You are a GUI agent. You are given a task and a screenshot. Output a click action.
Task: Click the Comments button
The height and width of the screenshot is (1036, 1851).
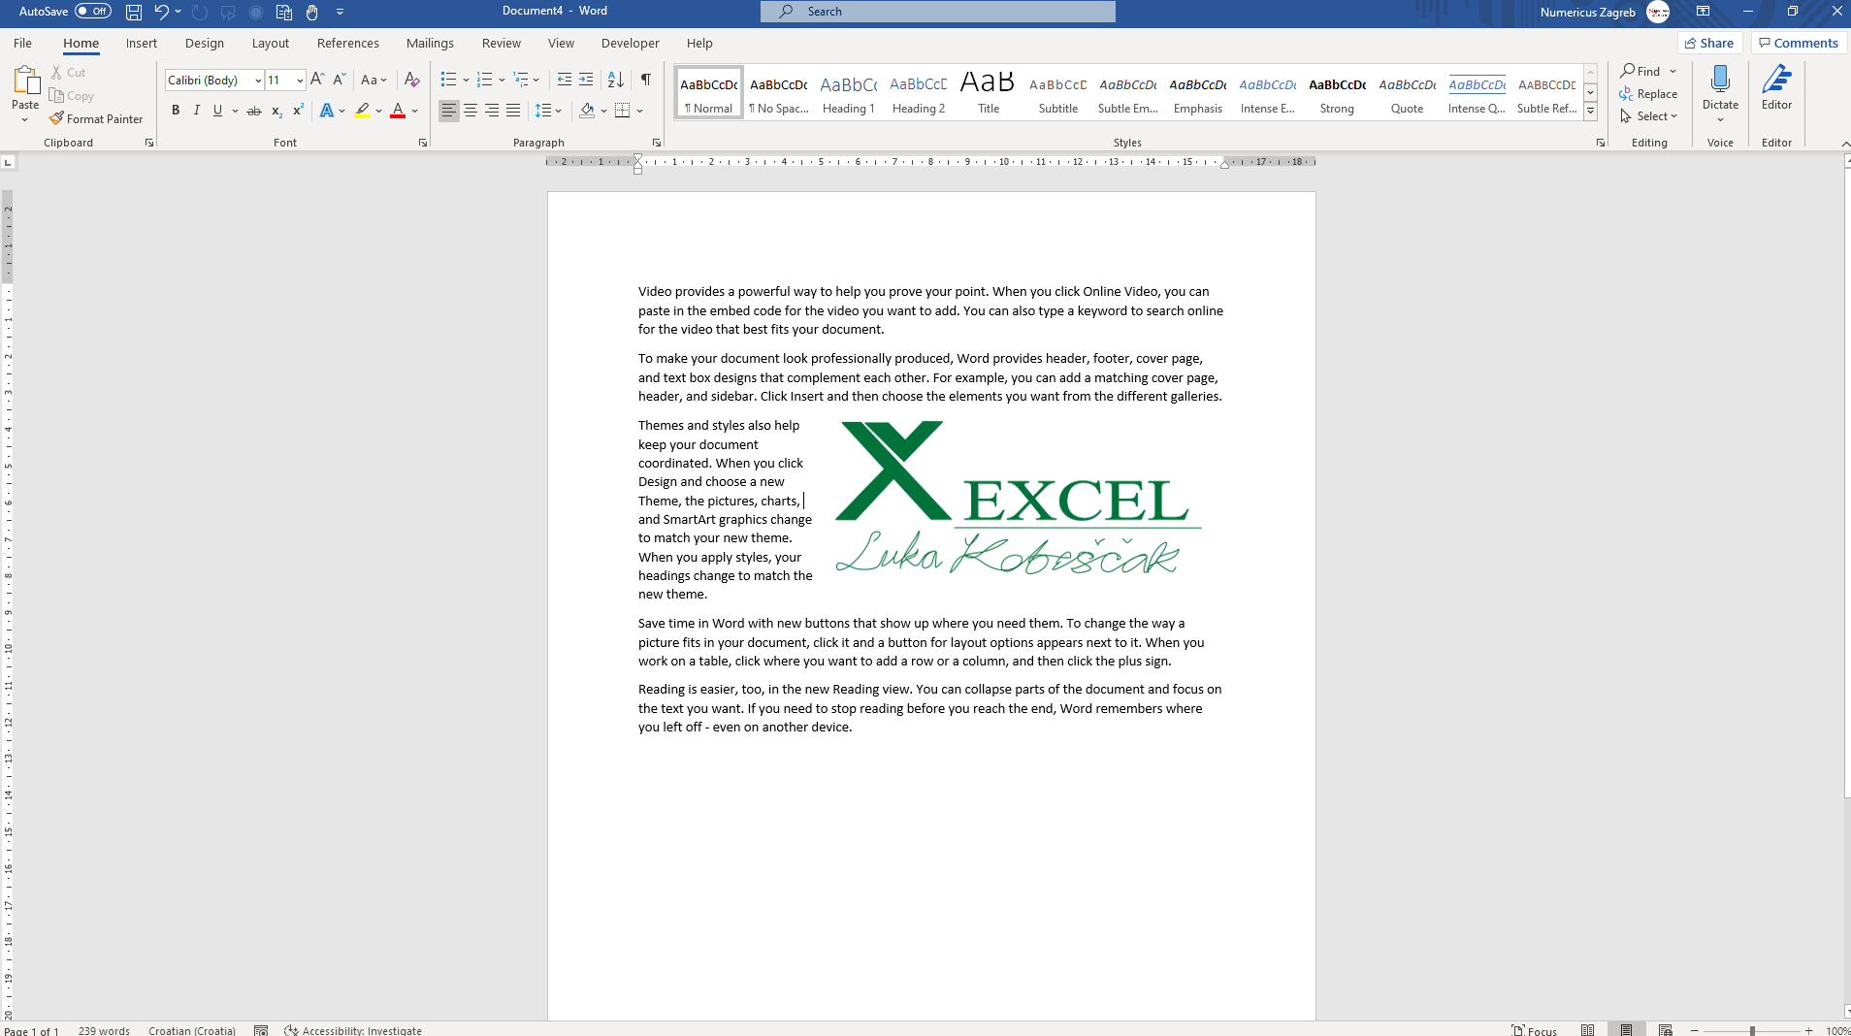(1799, 43)
